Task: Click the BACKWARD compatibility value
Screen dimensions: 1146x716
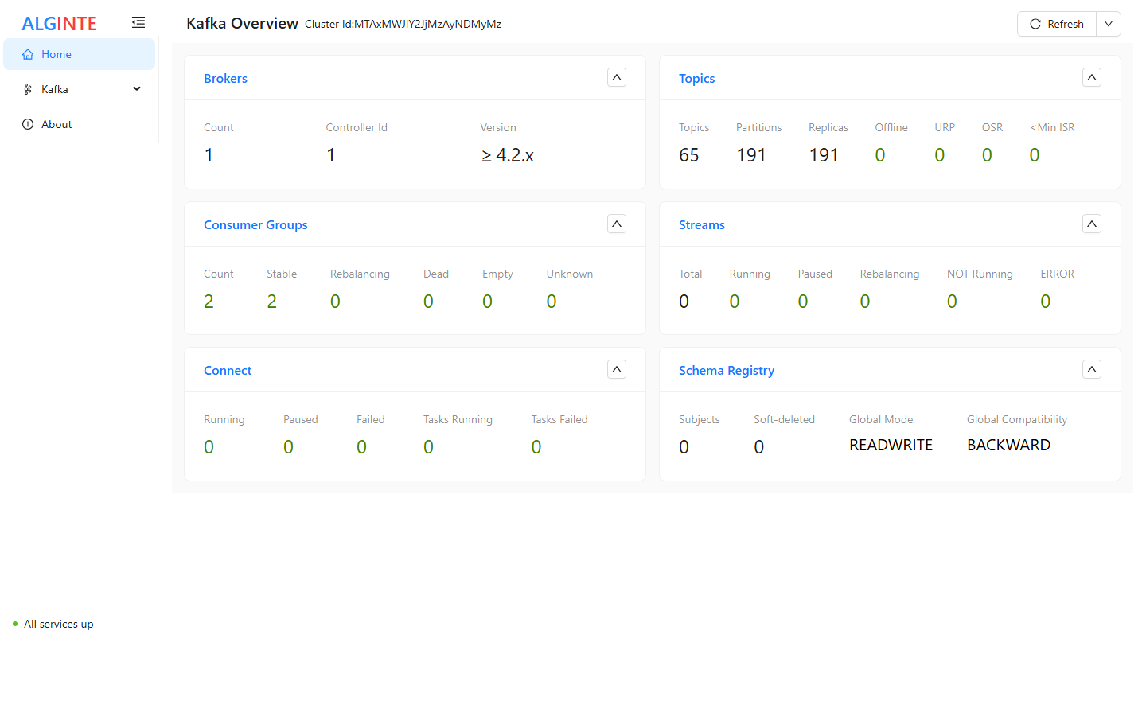Action: click(x=1008, y=446)
